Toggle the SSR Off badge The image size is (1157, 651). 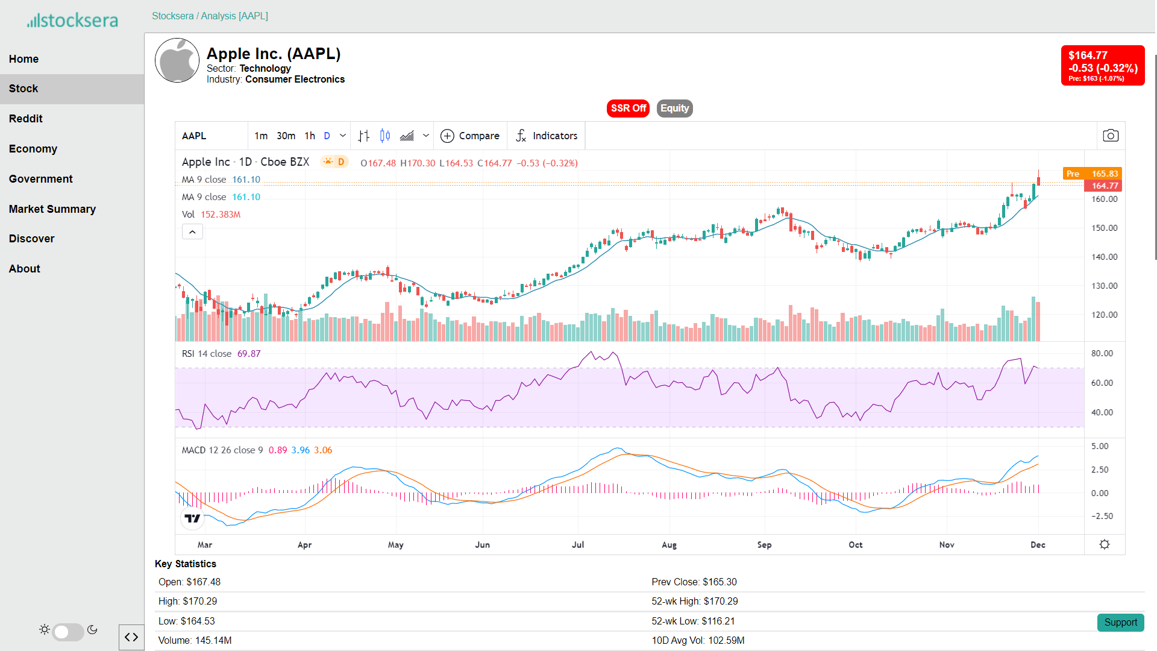pos(628,108)
